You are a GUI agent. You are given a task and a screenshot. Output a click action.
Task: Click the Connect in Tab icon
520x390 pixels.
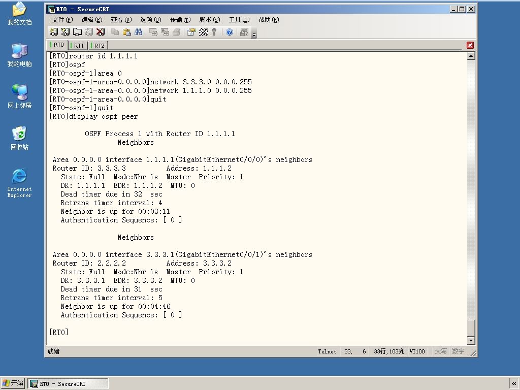coord(77,32)
